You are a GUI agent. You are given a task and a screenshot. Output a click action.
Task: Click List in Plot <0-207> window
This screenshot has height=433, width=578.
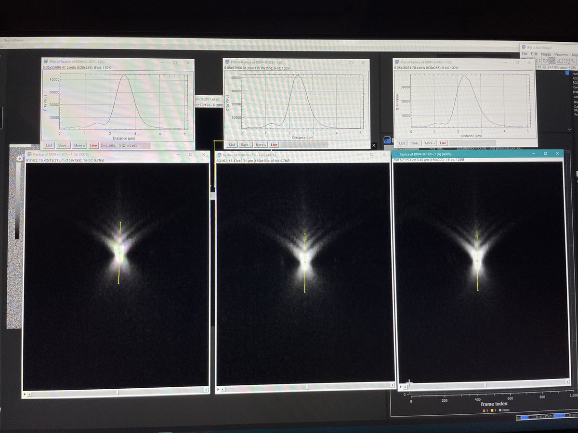pyautogui.click(x=49, y=145)
